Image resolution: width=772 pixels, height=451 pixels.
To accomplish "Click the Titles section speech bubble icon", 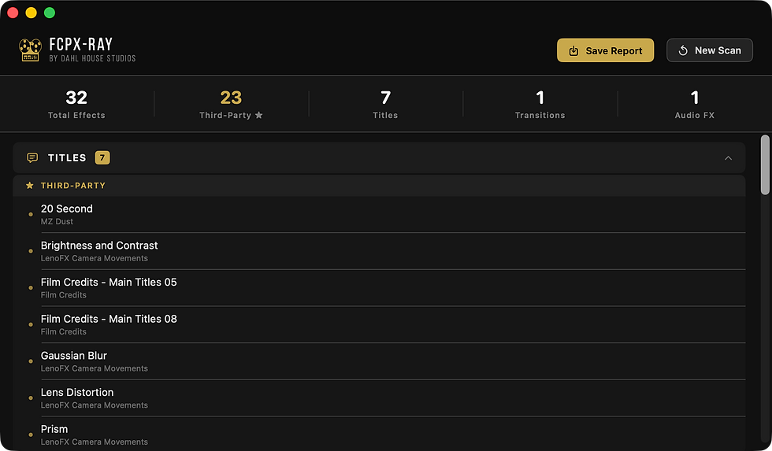I will click(x=32, y=158).
